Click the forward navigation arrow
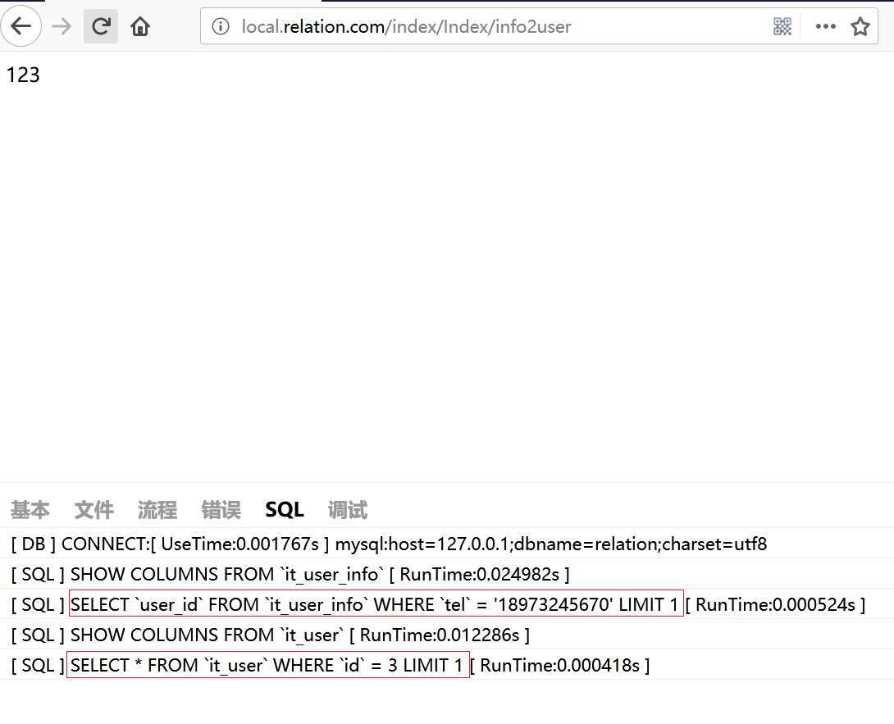The height and width of the screenshot is (724, 894). coord(62,26)
